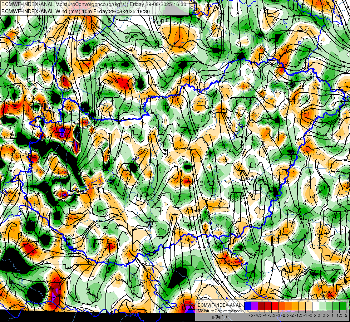
Task: Click the -2.5 legend tick label
Action: [x=285, y=315]
